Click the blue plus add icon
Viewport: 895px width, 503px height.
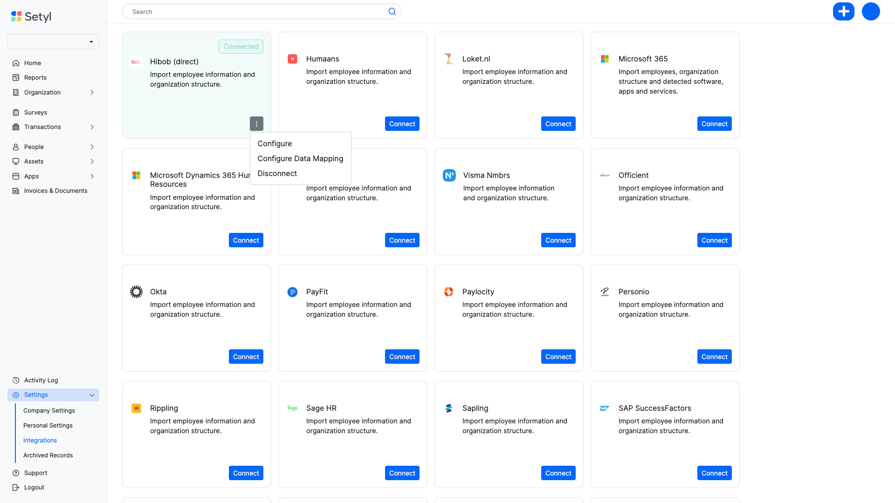point(843,12)
